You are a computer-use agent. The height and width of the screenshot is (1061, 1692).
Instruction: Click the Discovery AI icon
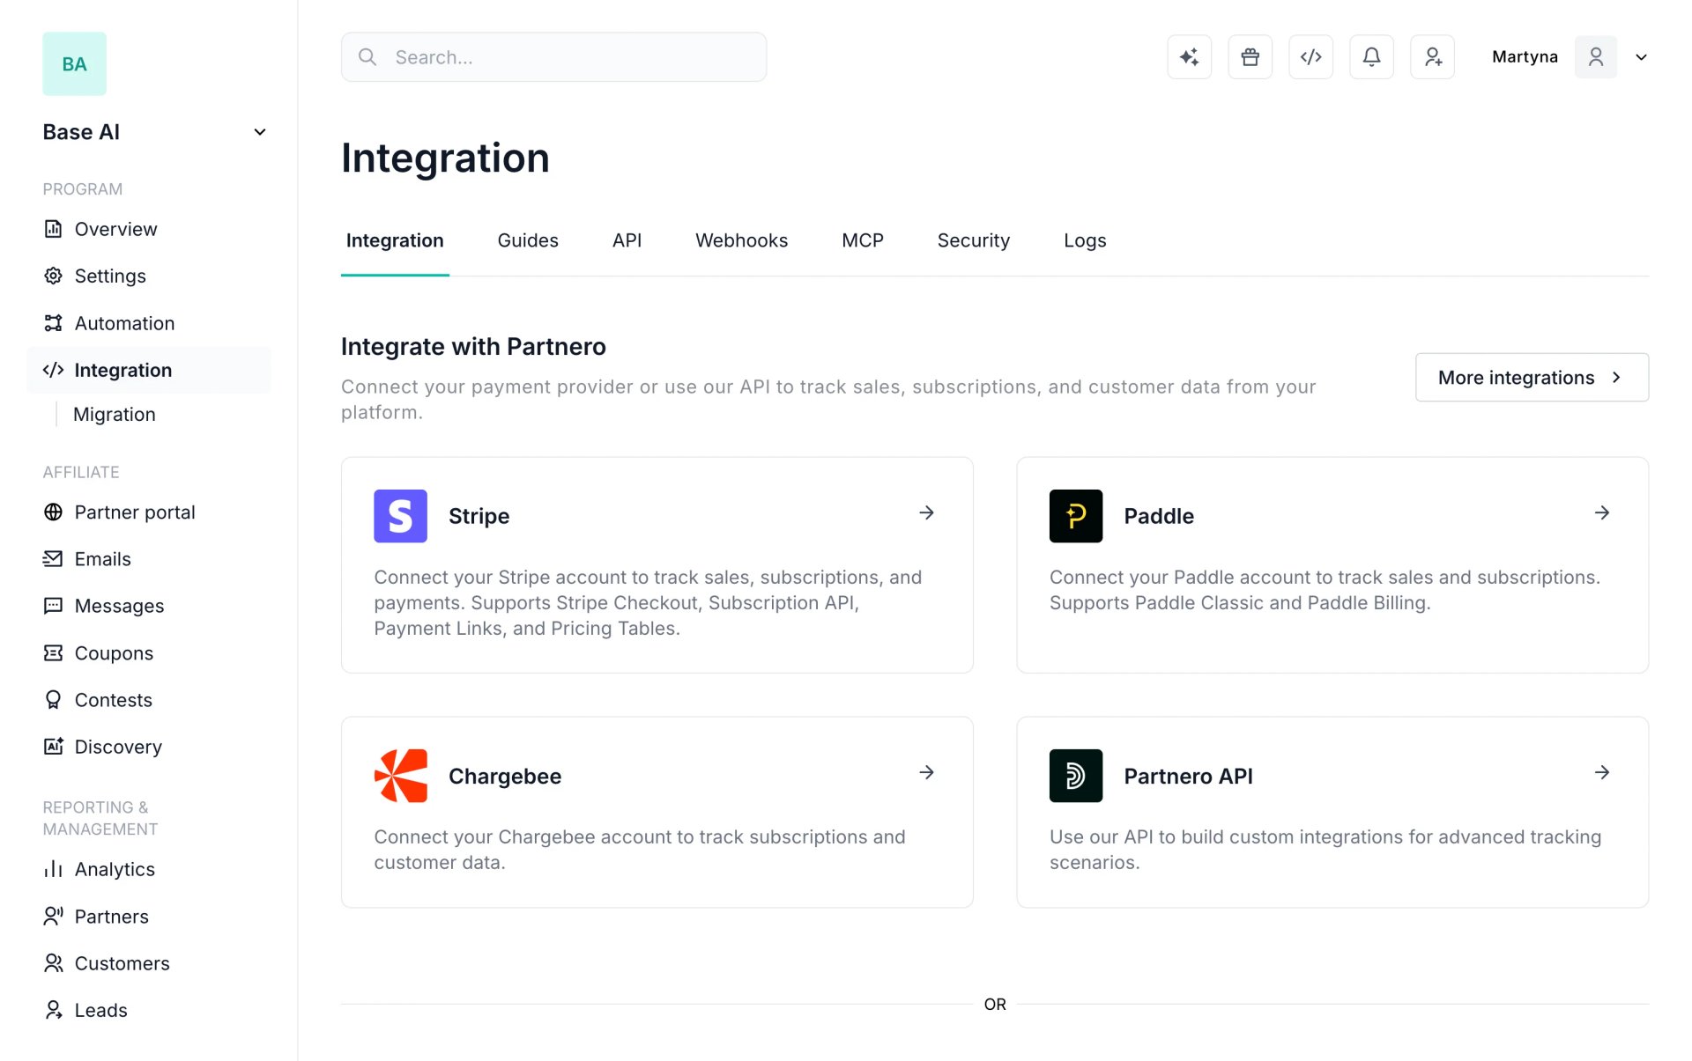pyautogui.click(x=53, y=747)
